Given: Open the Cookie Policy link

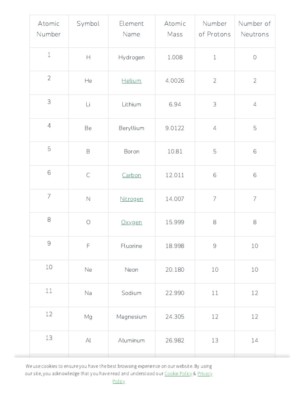Looking at the screenshot, I should (x=178, y=373).
